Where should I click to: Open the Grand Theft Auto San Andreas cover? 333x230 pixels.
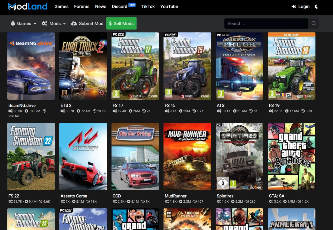tap(292, 157)
